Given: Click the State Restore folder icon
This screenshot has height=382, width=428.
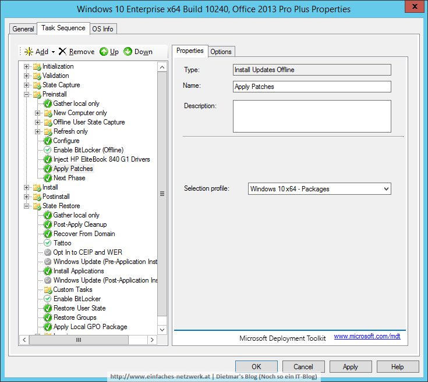Looking at the screenshot, I should click(x=37, y=206).
